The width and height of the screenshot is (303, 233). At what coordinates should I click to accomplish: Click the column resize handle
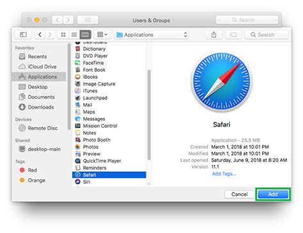tap(149, 184)
